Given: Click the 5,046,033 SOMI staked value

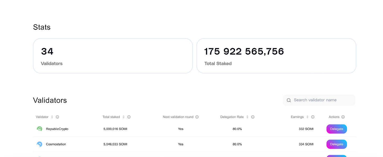Looking at the screenshot, I should tap(115, 144).
